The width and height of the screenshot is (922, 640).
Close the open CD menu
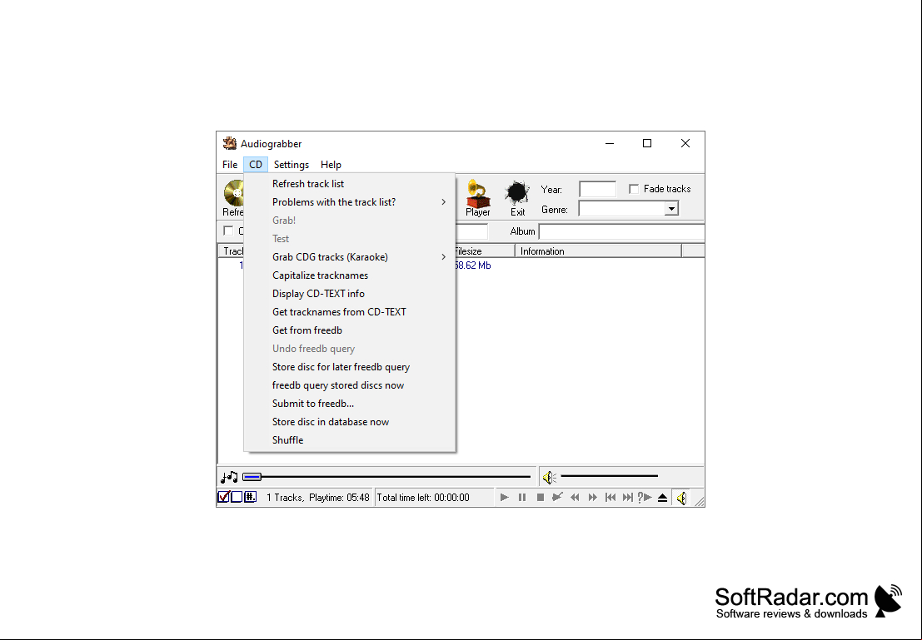pyautogui.click(x=255, y=165)
